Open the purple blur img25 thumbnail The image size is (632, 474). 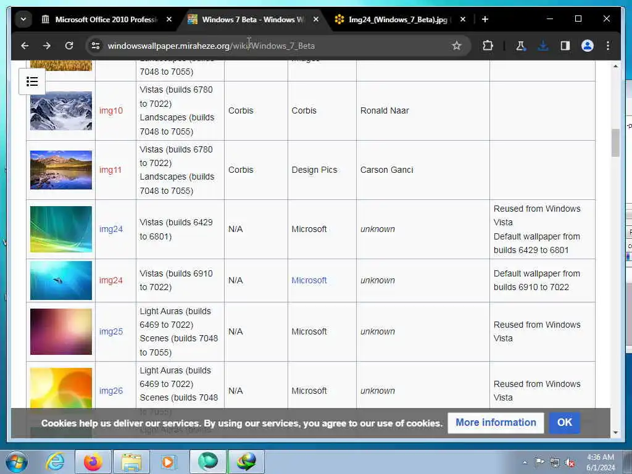tap(61, 331)
